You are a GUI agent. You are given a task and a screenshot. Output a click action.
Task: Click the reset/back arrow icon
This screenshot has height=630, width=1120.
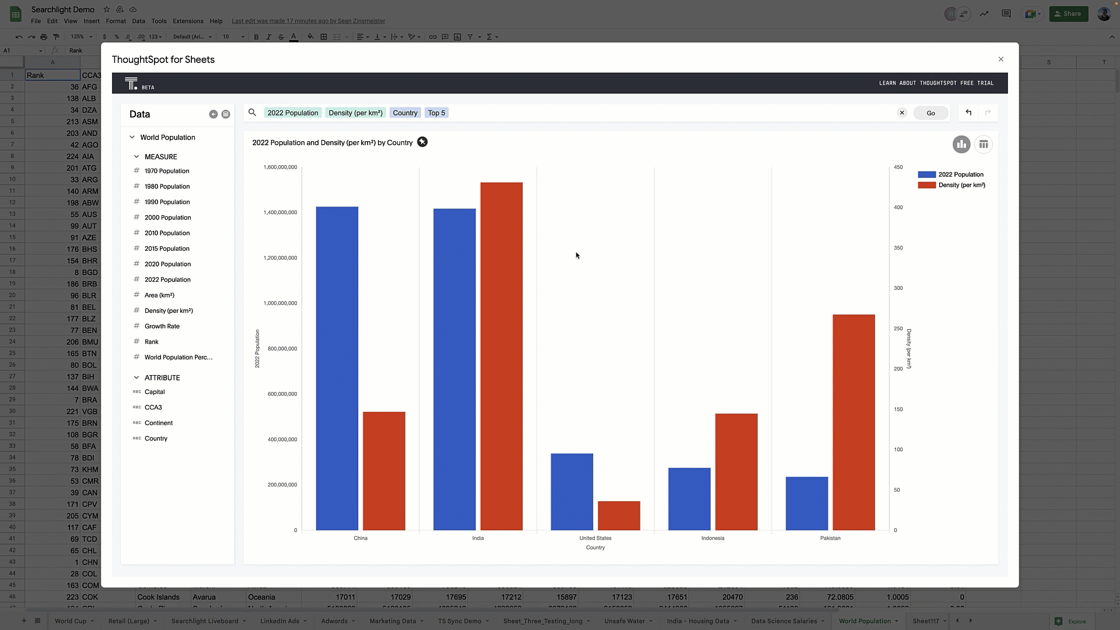pyautogui.click(x=968, y=113)
